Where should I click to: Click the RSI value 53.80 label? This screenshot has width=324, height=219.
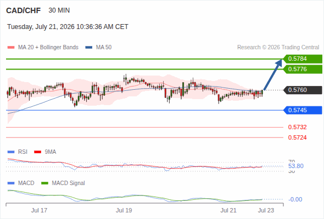296,166
